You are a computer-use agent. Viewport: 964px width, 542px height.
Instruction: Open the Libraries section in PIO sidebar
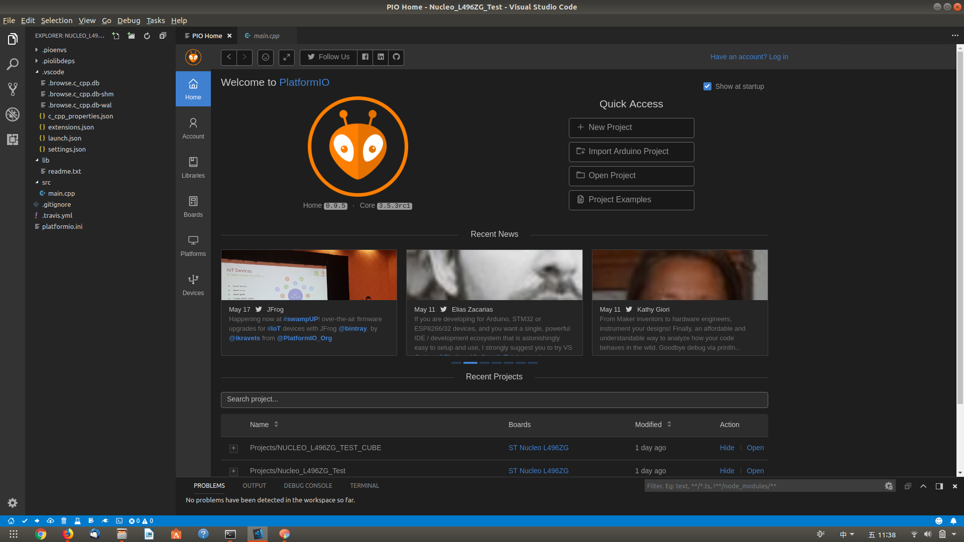pos(193,167)
